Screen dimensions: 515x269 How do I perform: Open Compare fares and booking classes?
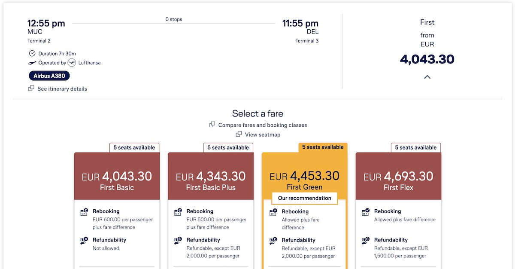(x=263, y=125)
